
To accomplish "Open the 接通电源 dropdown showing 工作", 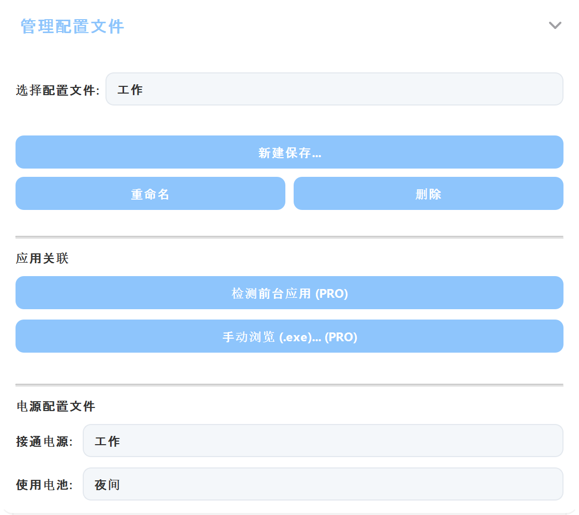I will coord(323,441).
